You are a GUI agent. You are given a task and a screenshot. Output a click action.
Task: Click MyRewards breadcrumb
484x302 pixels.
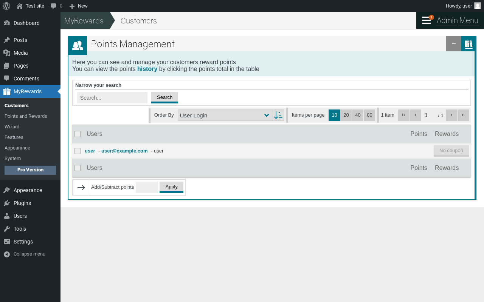pyautogui.click(x=84, y=21)
